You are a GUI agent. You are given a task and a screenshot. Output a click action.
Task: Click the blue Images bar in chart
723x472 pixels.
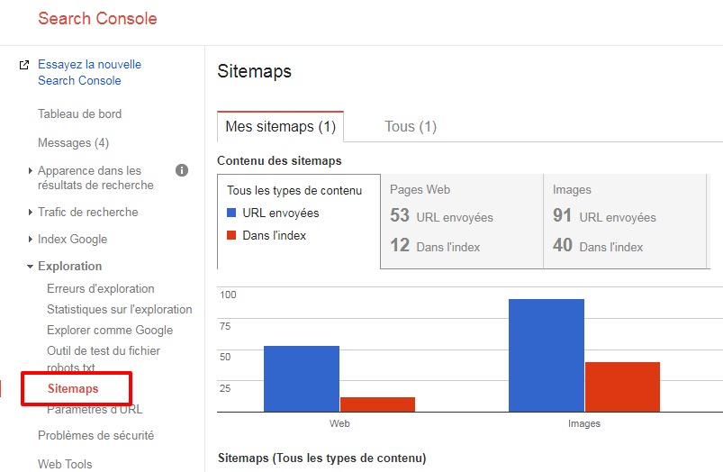(x=547, y=355)
